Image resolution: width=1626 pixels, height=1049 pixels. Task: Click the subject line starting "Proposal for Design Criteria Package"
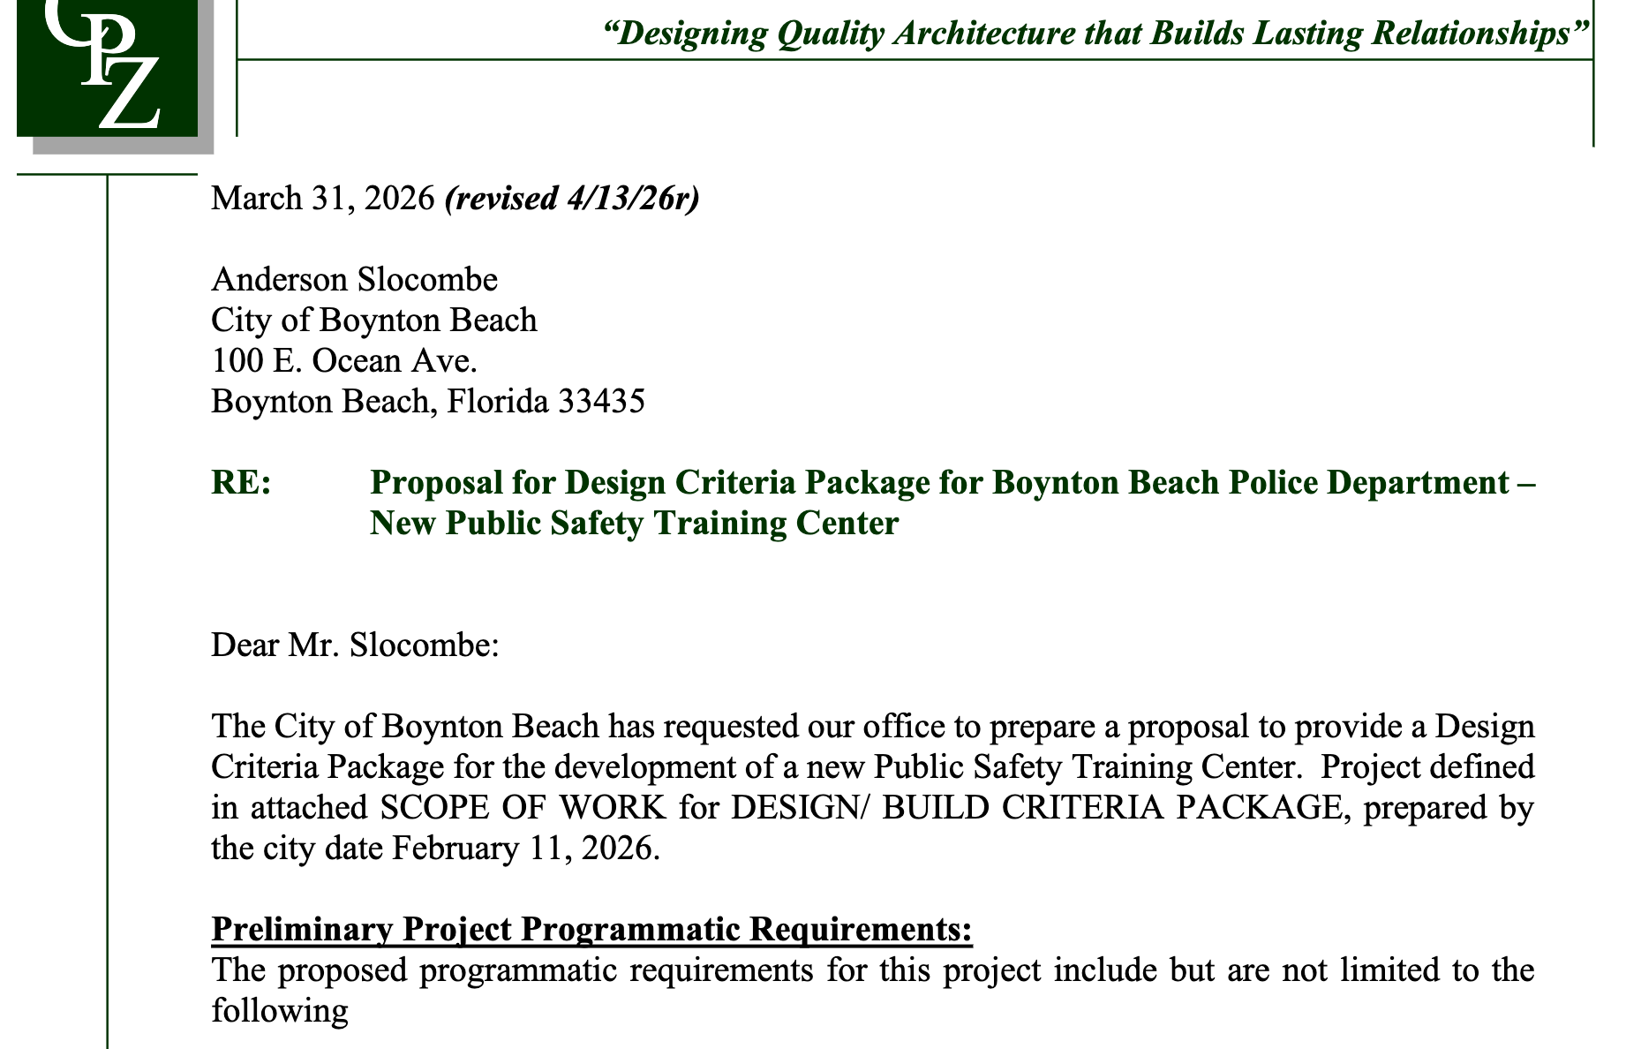[952, 483]
